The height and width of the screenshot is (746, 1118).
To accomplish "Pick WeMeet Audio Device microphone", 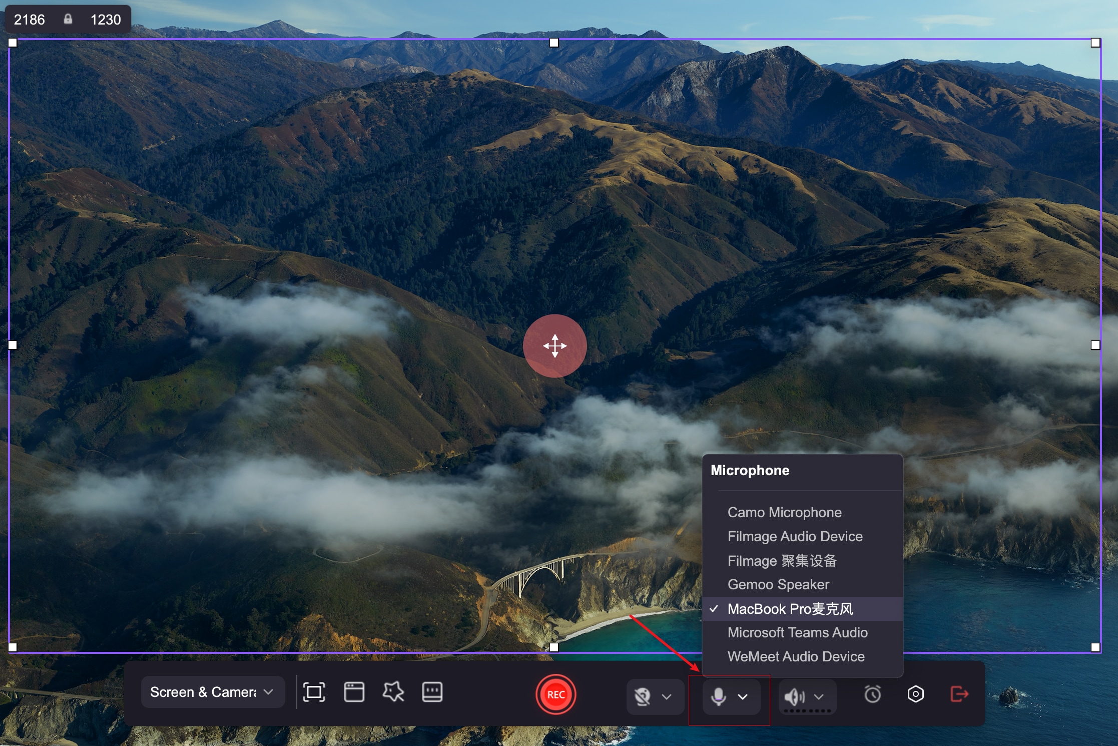I will (796, 656).
